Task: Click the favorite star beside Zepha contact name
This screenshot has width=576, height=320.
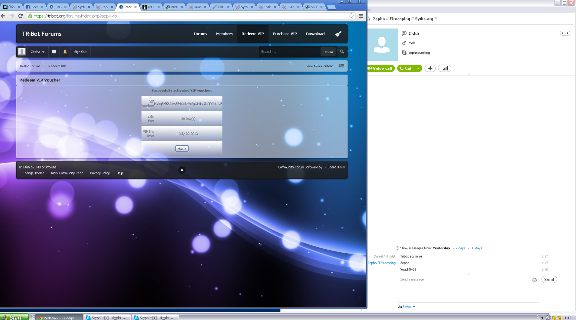Action: [369, 19]
